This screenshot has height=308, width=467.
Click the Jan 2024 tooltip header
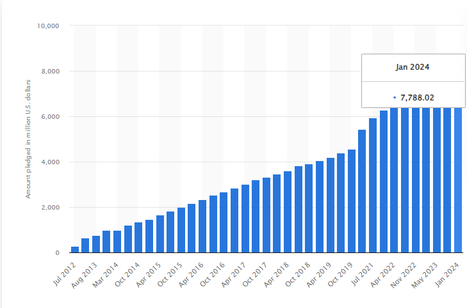tap(412, 67)
